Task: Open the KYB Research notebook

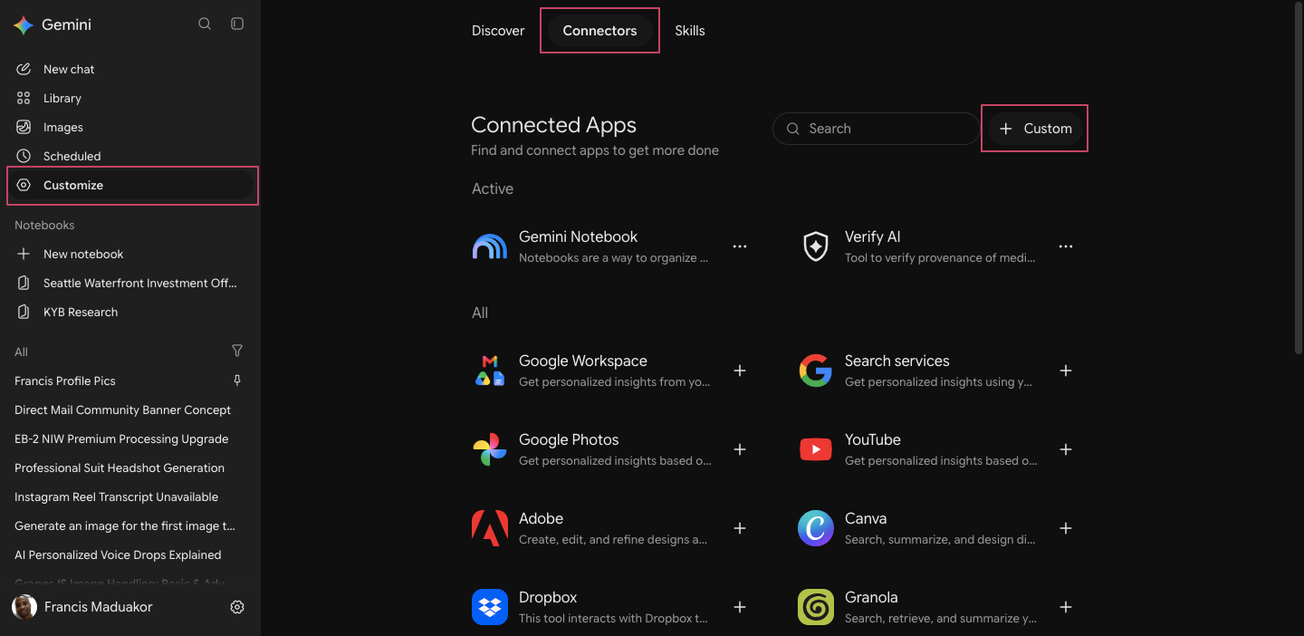Action: 130,312
